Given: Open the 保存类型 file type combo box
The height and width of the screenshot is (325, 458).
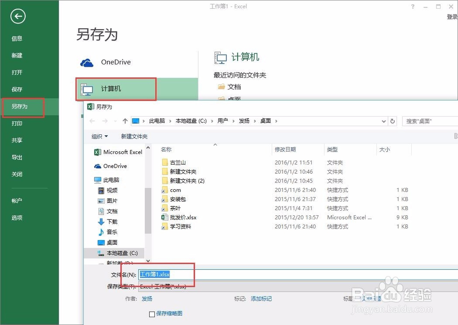Looking at the screenshot, I should point(298,287).
